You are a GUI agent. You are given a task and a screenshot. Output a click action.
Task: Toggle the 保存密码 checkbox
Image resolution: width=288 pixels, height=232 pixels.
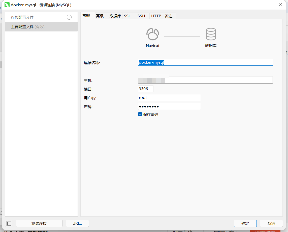pyautogui.click(x=140, y=114)
